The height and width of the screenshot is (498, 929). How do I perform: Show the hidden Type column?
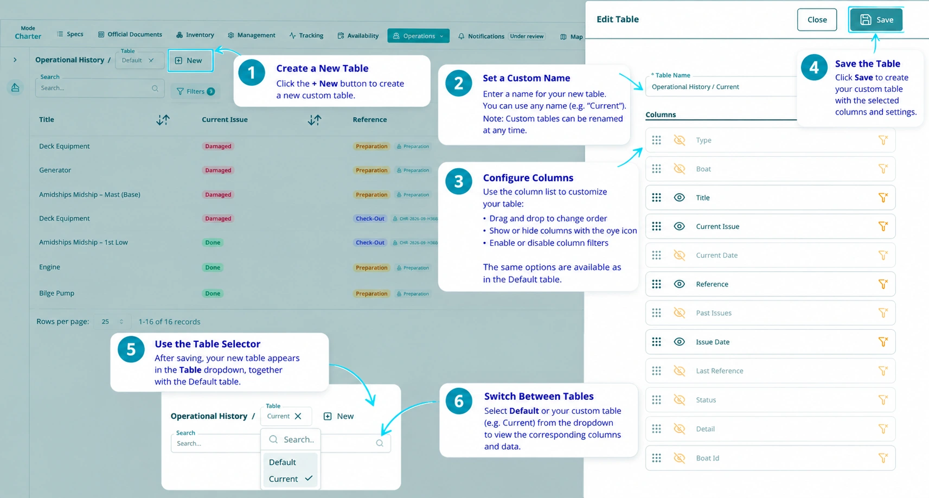(679, 141)
